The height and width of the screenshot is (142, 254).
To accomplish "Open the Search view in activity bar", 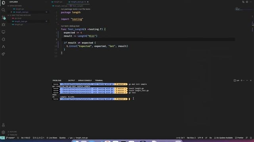I will 3,10.
